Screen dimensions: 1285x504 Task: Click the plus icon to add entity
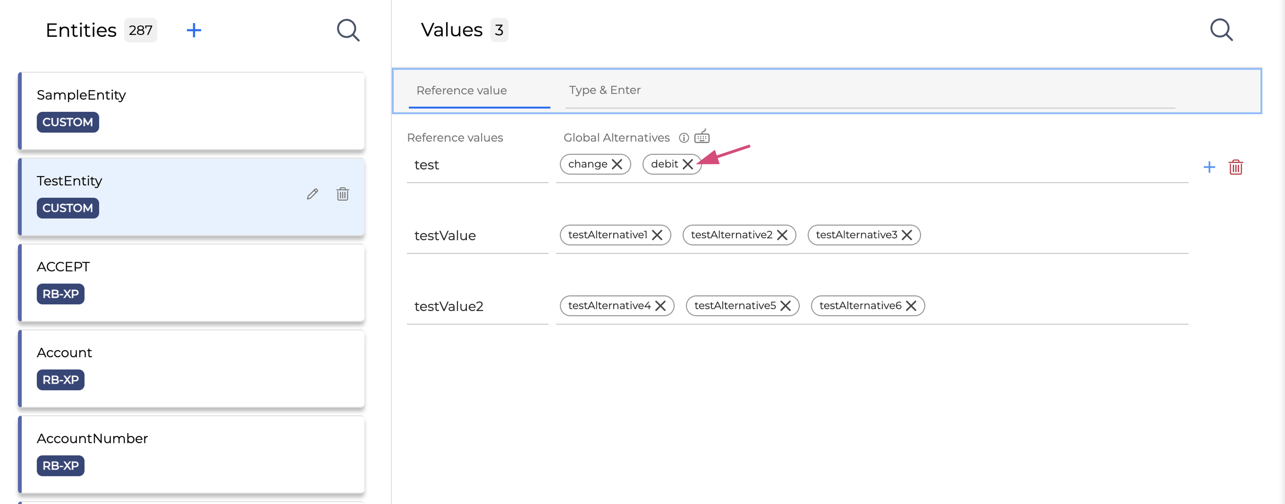194,30
